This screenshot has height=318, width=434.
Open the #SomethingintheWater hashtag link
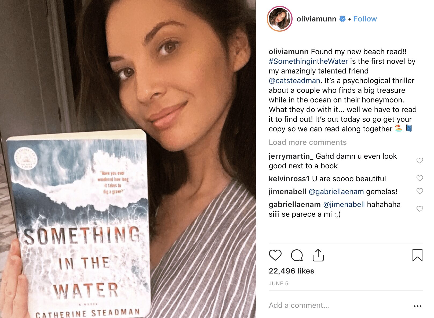[x=308, y=61]
